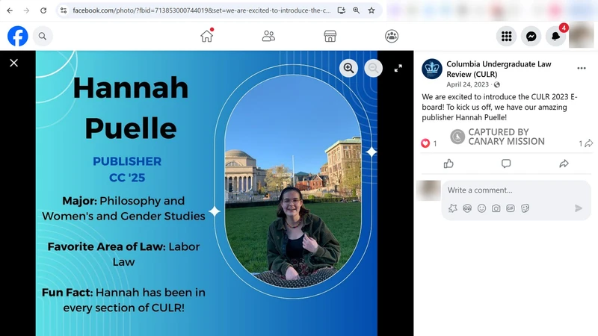Insert an avatar sticker in comment
Viewport: 598px width, 336px height.
coord(453,208)
